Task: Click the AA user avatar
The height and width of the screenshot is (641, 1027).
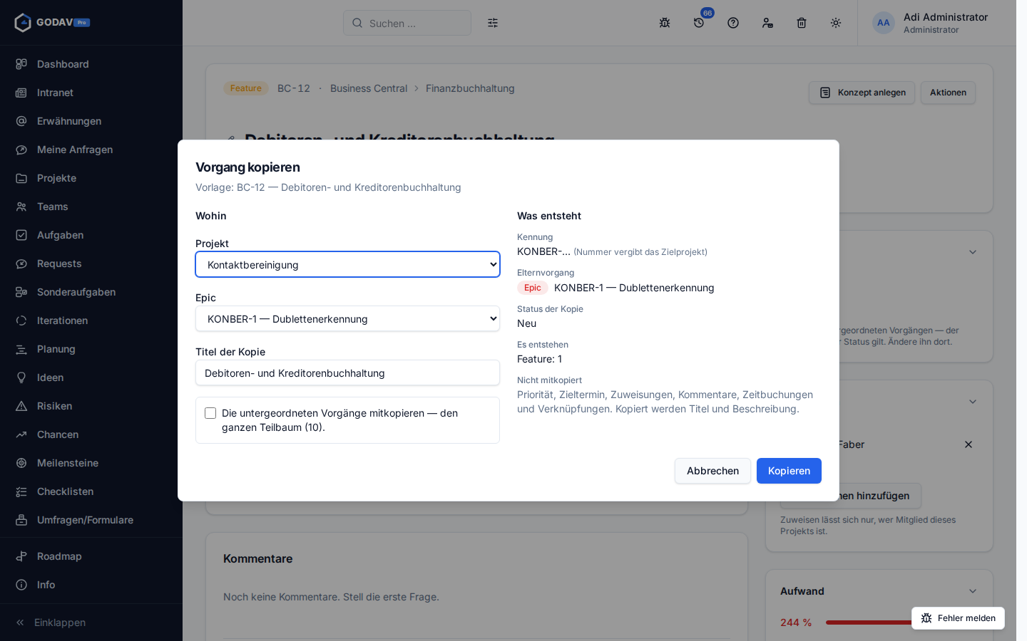Action: click(884, 23)
